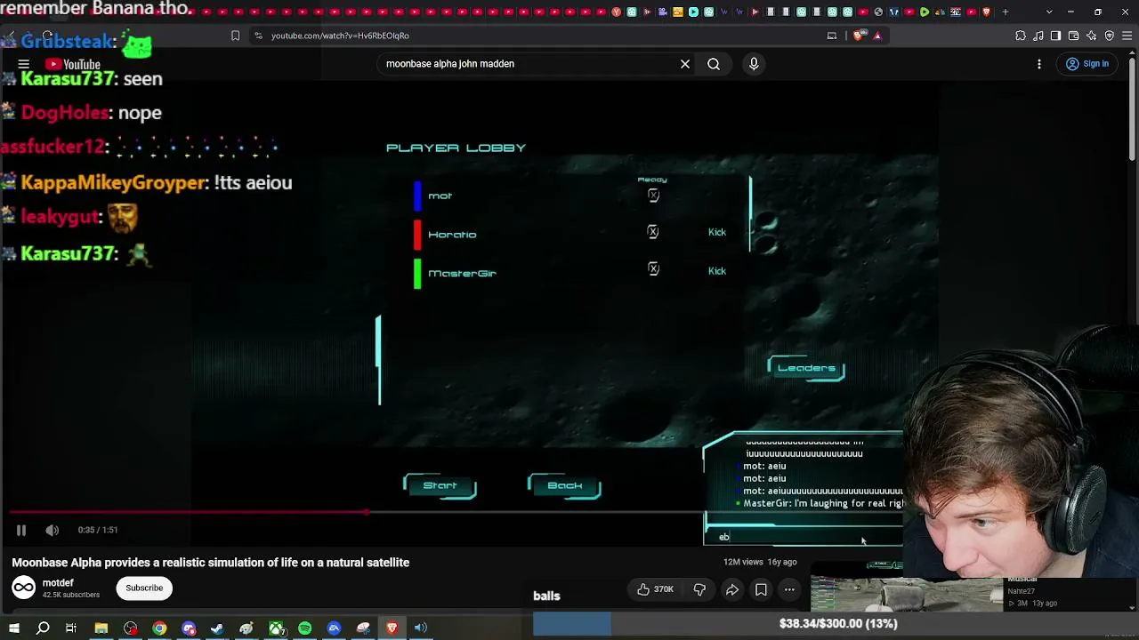Clear the YouTube search box text
1139x640 pixels.
pyautogui.click(x=685, y=64)
